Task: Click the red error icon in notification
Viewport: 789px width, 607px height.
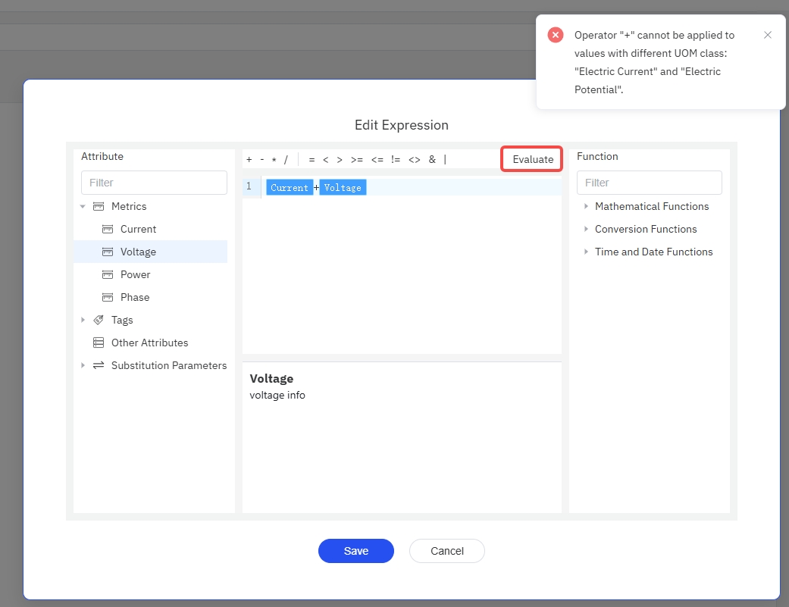Action: 556,35
